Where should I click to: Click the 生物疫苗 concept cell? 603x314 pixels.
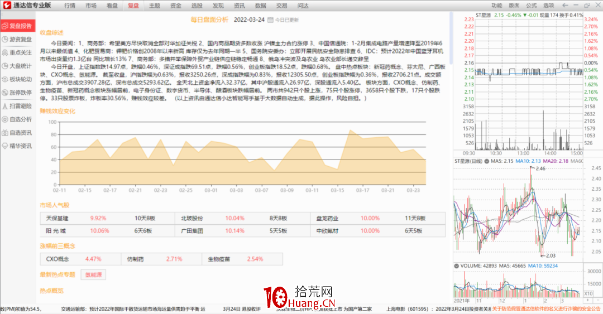(219, 259)
